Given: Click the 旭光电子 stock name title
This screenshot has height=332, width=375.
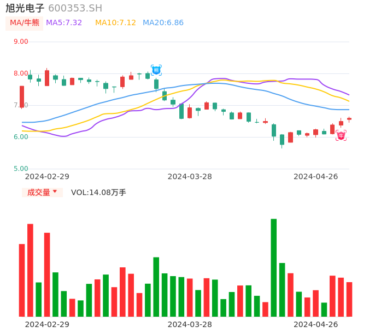Looking at the screenshot, I should (25, 8).
